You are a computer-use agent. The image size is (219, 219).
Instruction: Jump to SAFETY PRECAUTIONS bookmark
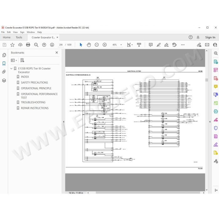tap(34, 82)
